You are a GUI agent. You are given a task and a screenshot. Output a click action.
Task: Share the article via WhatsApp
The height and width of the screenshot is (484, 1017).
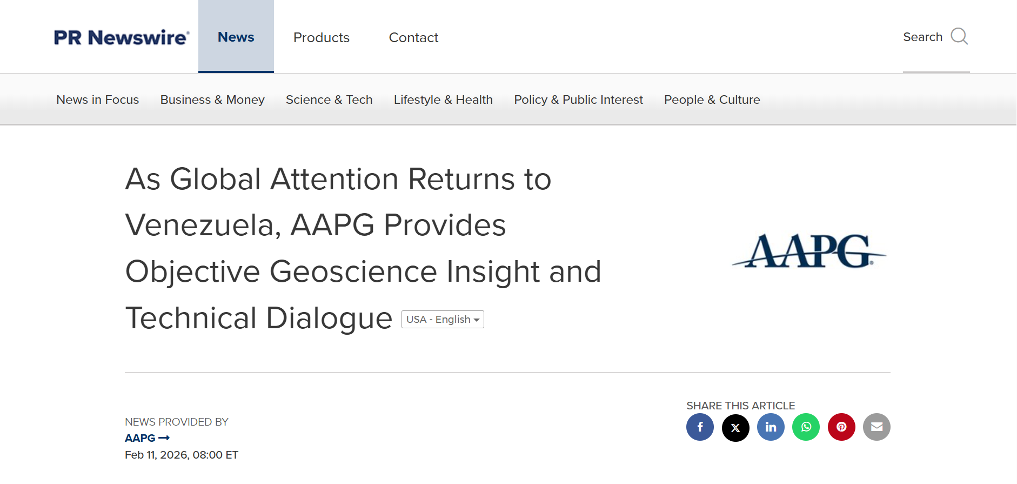pyautogui.click(x=806, y=427)
